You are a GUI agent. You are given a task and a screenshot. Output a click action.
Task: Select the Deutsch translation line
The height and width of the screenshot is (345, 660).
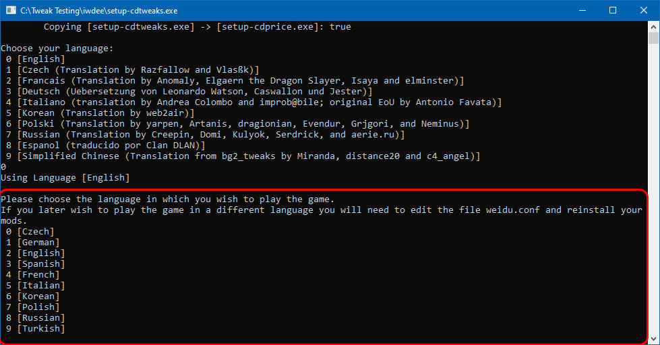pyautogui.click(x=196, y=92)
